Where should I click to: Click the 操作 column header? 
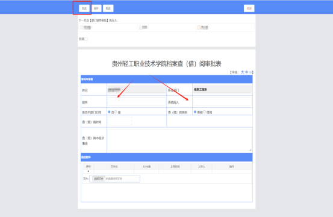pyautogui.click(x=232, y=166)
